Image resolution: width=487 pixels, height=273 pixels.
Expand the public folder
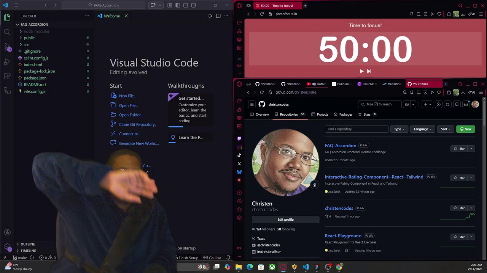tap(29, 38)
